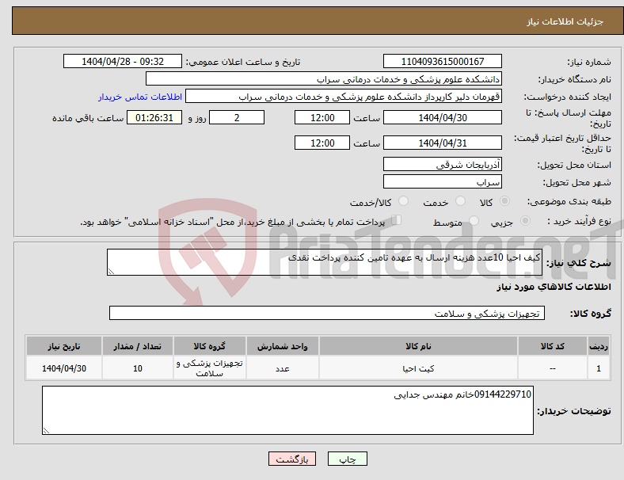The image size is (624, 480).
Task: Click the کد کالا column header
Action: point(553,346)
